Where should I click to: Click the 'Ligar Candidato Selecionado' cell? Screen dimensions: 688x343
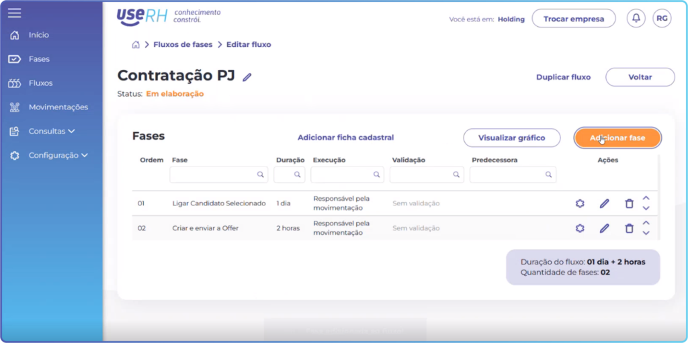click(x=219, y=203)
